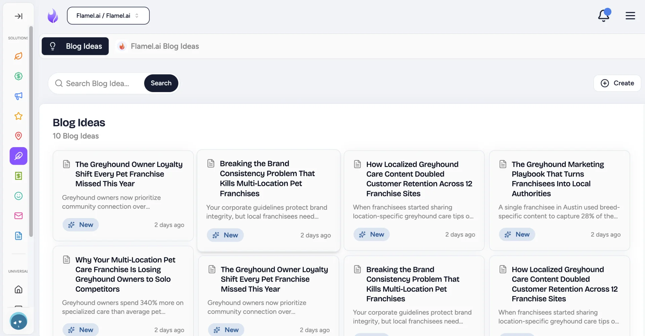Screen dimensions: 645x336
Task: Select the highlighted purple pen sidebar icon
Action: (x=18, y=156)
